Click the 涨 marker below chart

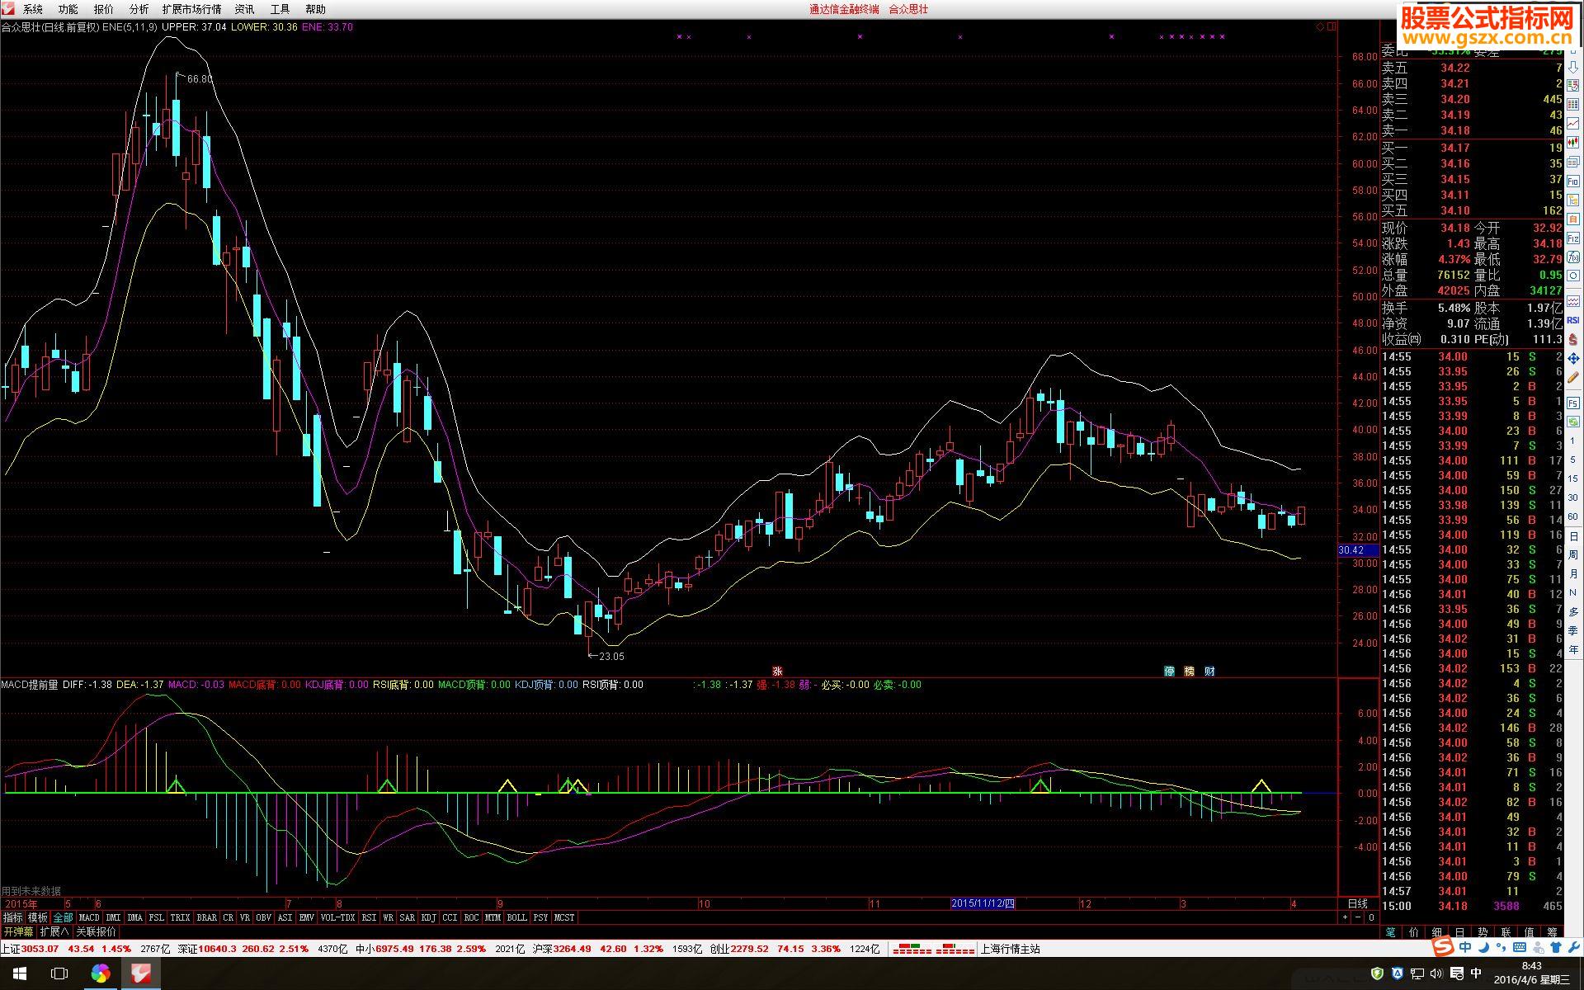pos(777,672)
